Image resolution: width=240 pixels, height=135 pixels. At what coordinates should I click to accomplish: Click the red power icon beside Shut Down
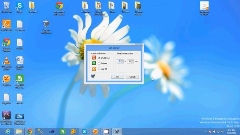[x=94, y=57]
